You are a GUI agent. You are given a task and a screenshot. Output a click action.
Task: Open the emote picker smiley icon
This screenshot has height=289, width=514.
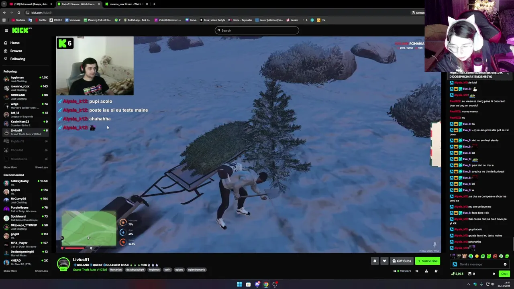(x=505, y=264)
